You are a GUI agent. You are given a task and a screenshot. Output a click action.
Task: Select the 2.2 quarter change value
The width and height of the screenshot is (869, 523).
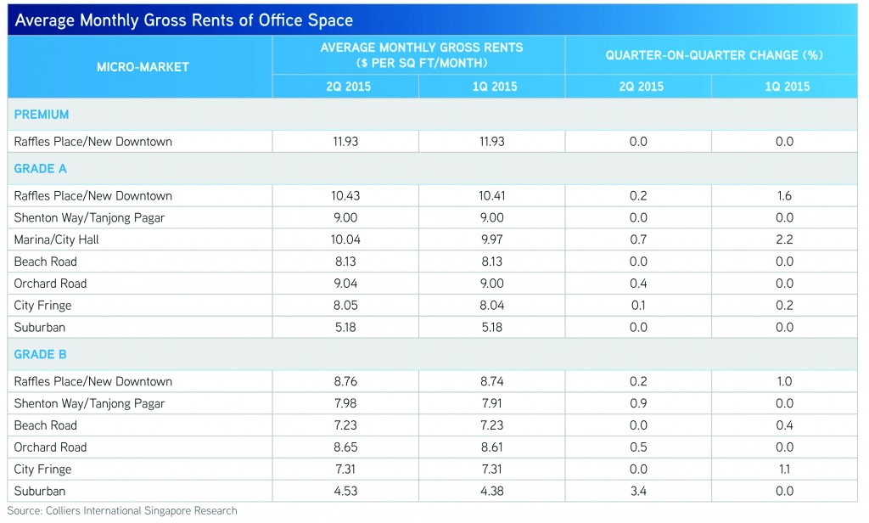pos(785,239)
